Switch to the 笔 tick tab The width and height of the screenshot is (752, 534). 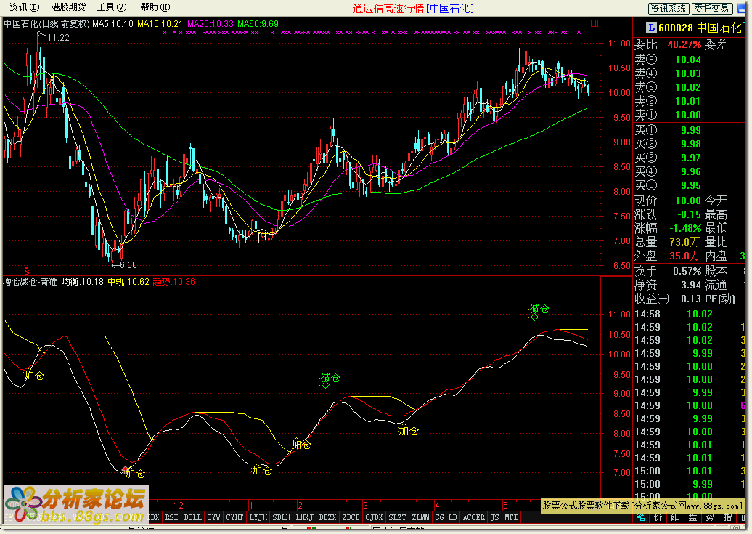point(641,517)
